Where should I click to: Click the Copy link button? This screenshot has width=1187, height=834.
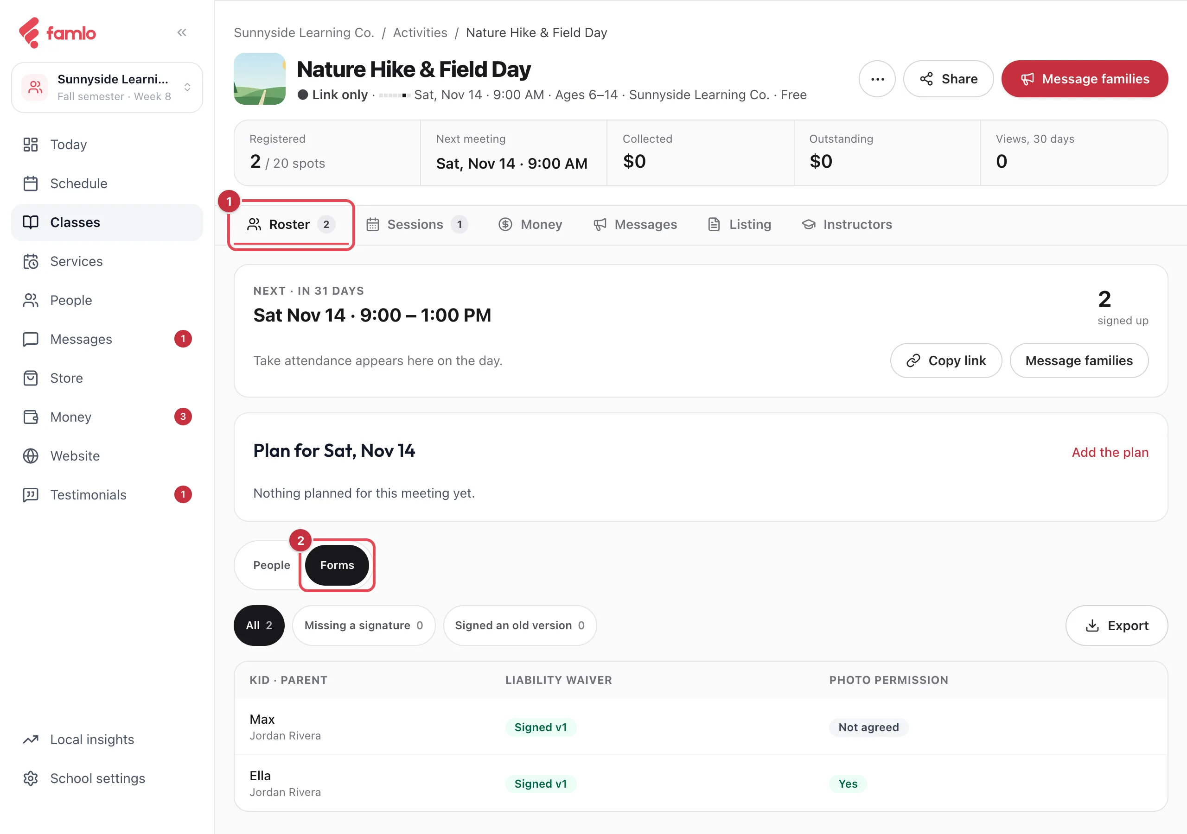(945, 360)
